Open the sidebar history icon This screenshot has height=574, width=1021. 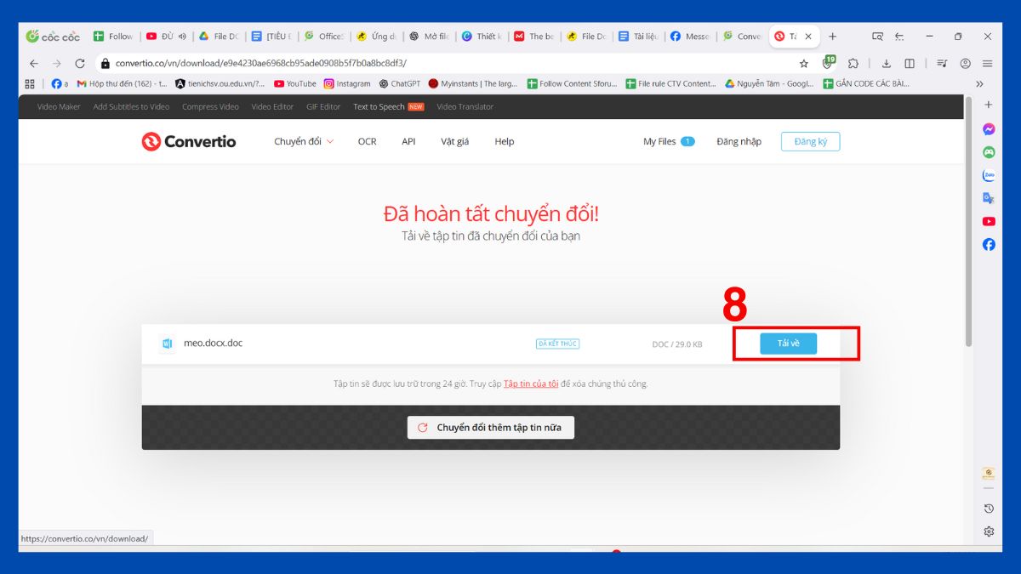[x=989, y=509]
